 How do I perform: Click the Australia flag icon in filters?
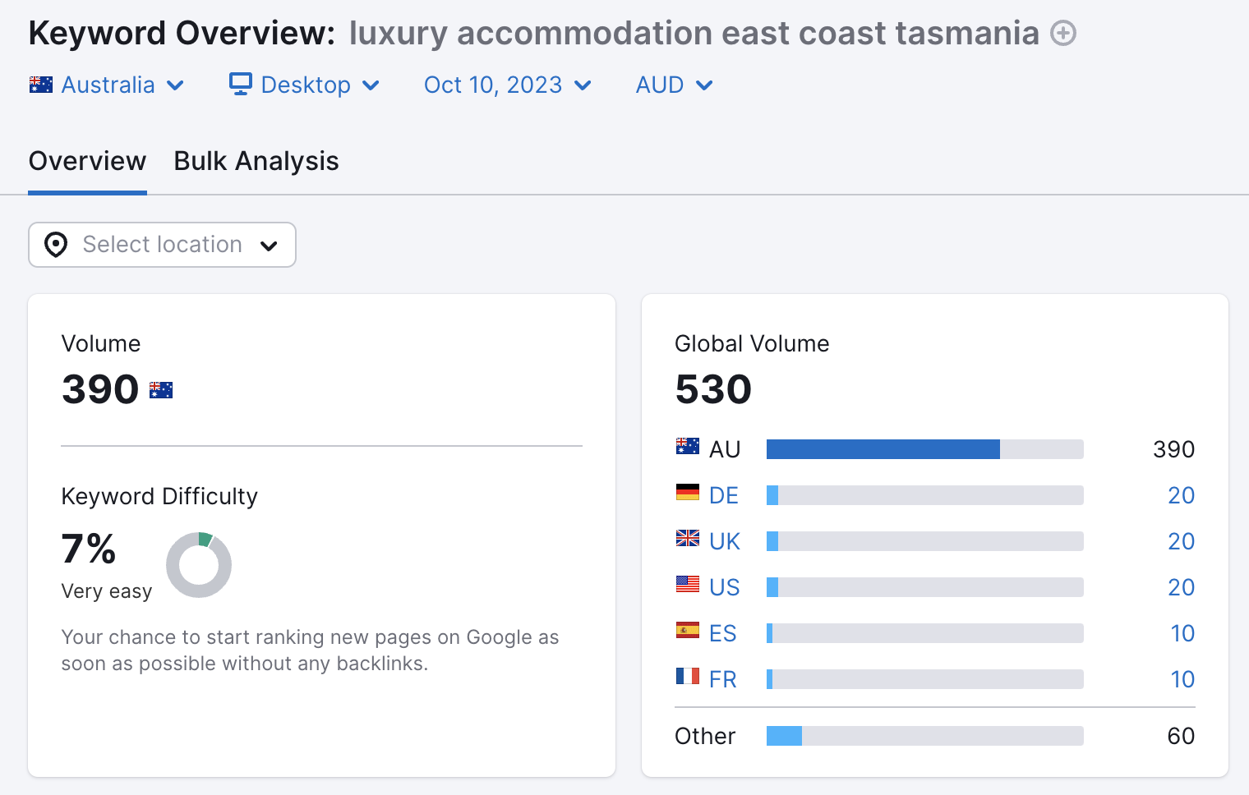tap(40, 85)
